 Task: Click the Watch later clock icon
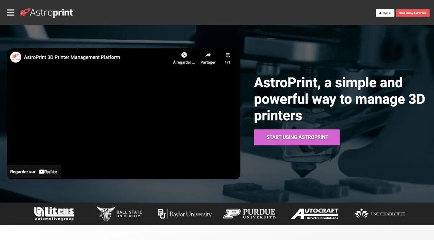184,55
